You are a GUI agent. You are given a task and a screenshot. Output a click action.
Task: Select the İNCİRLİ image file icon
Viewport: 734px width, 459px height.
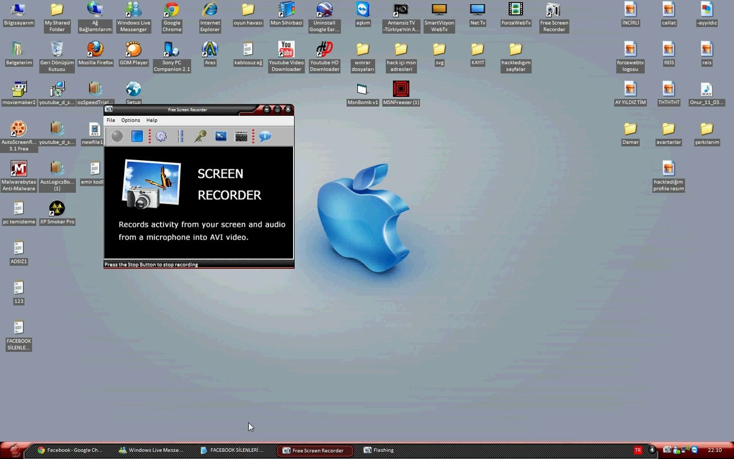pyautogui.click(x=630, y=14)
